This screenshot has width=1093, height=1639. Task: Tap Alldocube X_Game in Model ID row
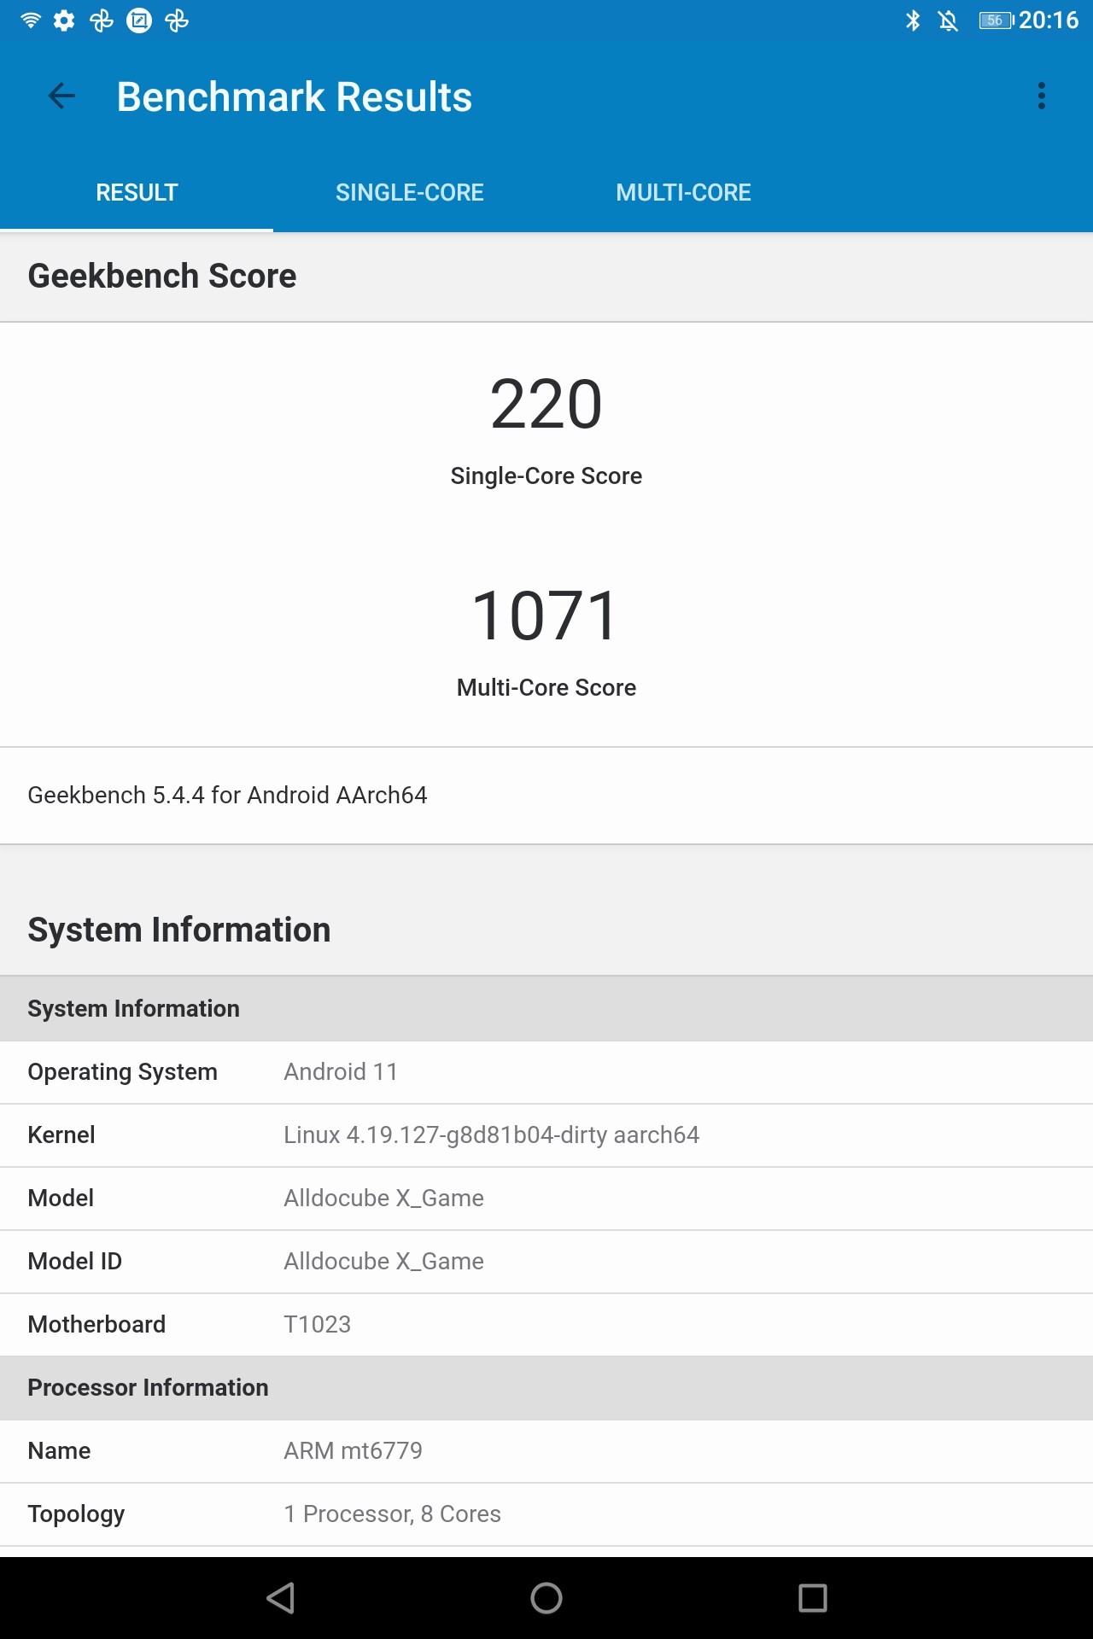click(x=384, y=1262)
